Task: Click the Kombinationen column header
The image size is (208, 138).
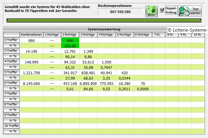Action: [x=31, y=35]
